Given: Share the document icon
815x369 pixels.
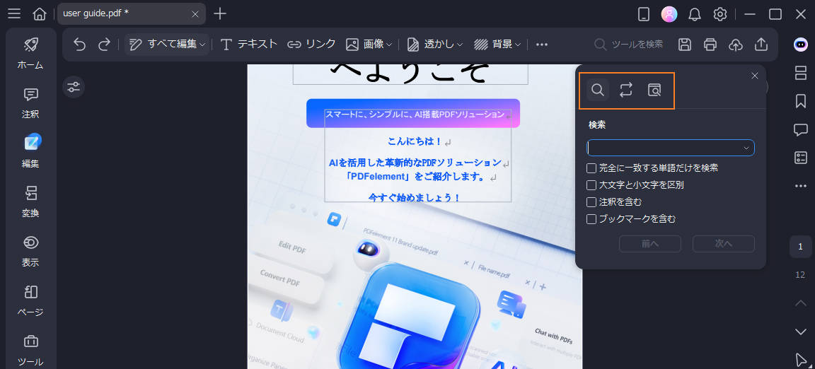Looking at the screenshot, I should [761, 45].
